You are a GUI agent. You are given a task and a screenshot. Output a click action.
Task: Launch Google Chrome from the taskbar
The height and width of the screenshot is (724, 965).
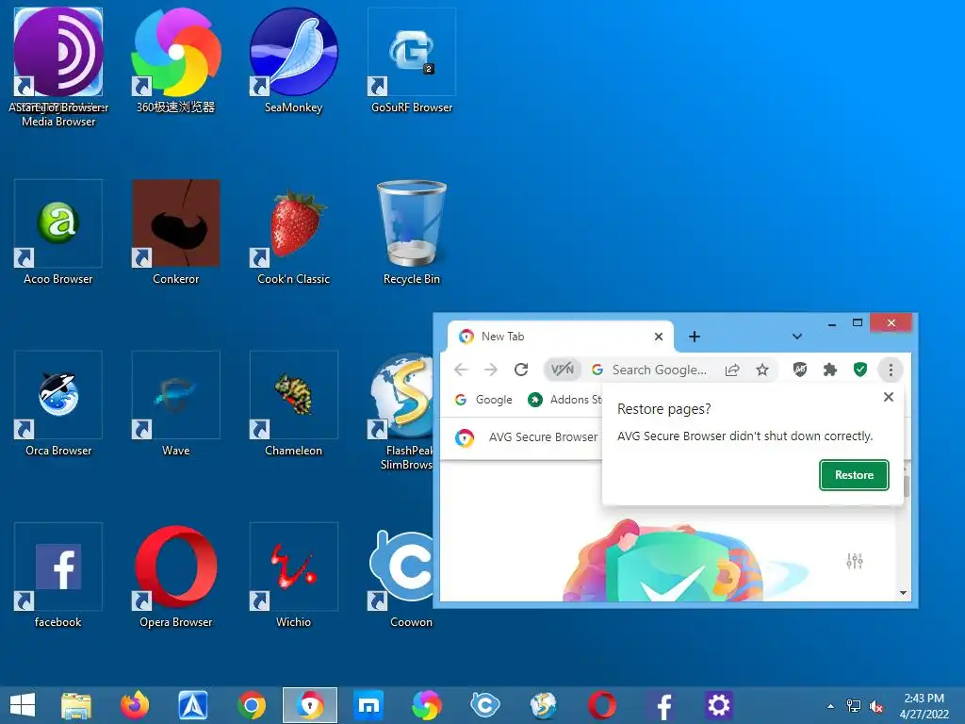coord(252,705)
